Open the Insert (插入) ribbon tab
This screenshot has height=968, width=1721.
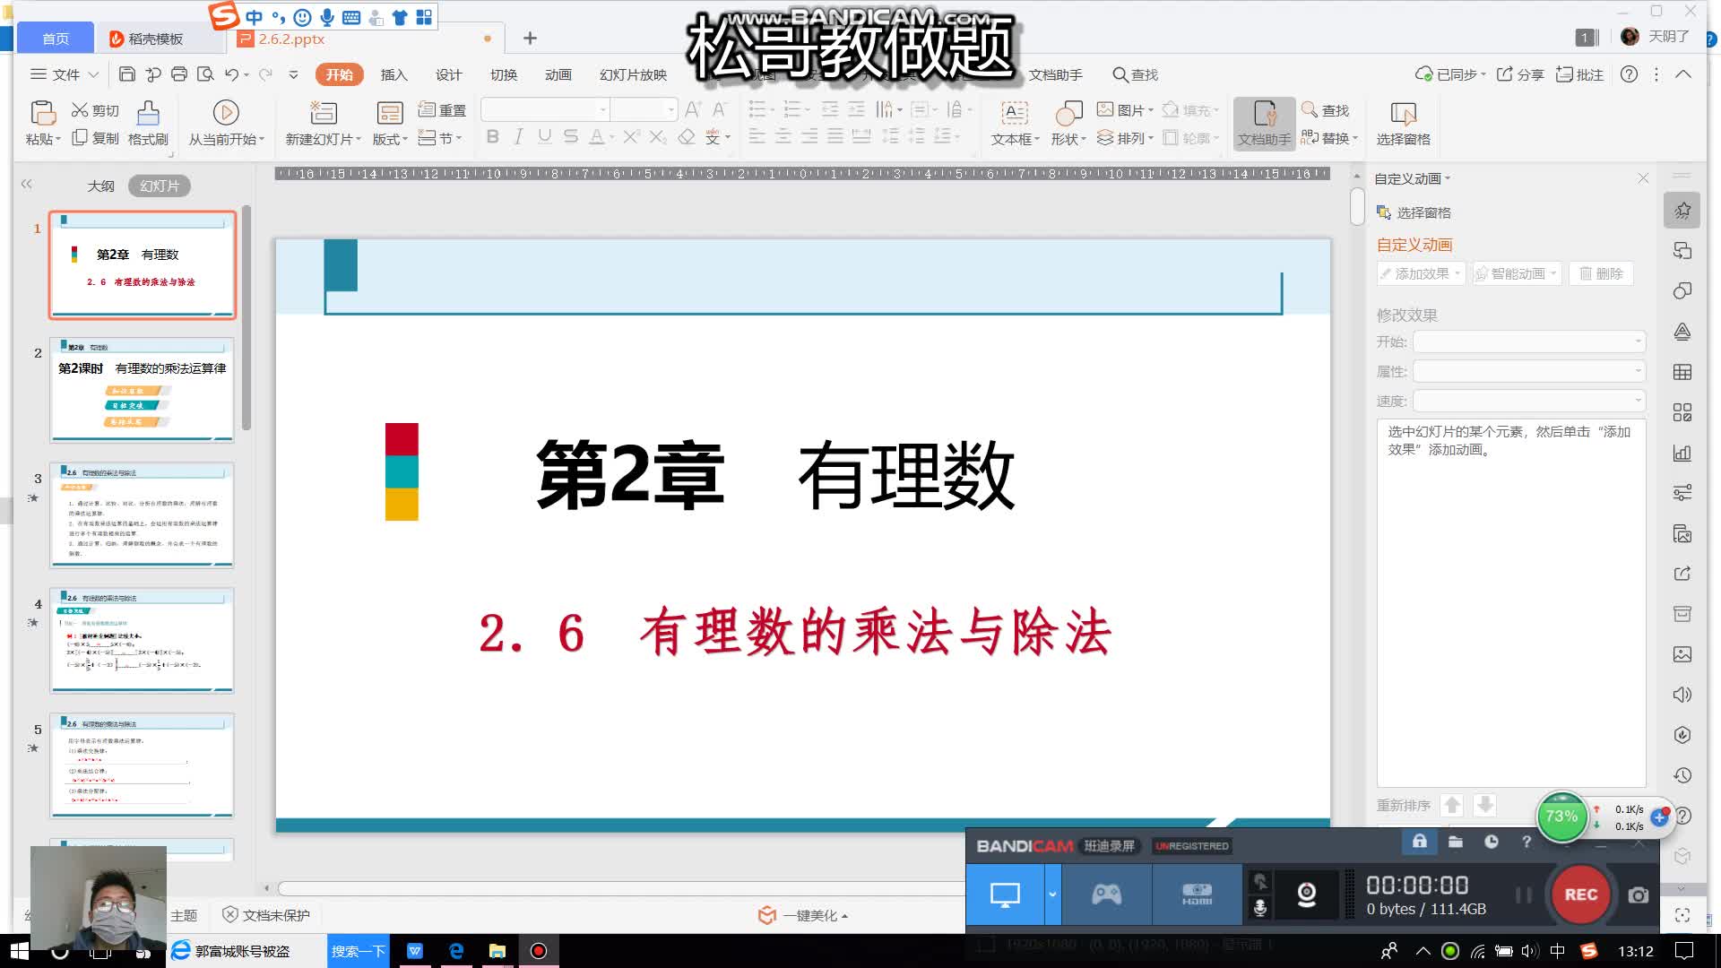[x=393, y=74]
